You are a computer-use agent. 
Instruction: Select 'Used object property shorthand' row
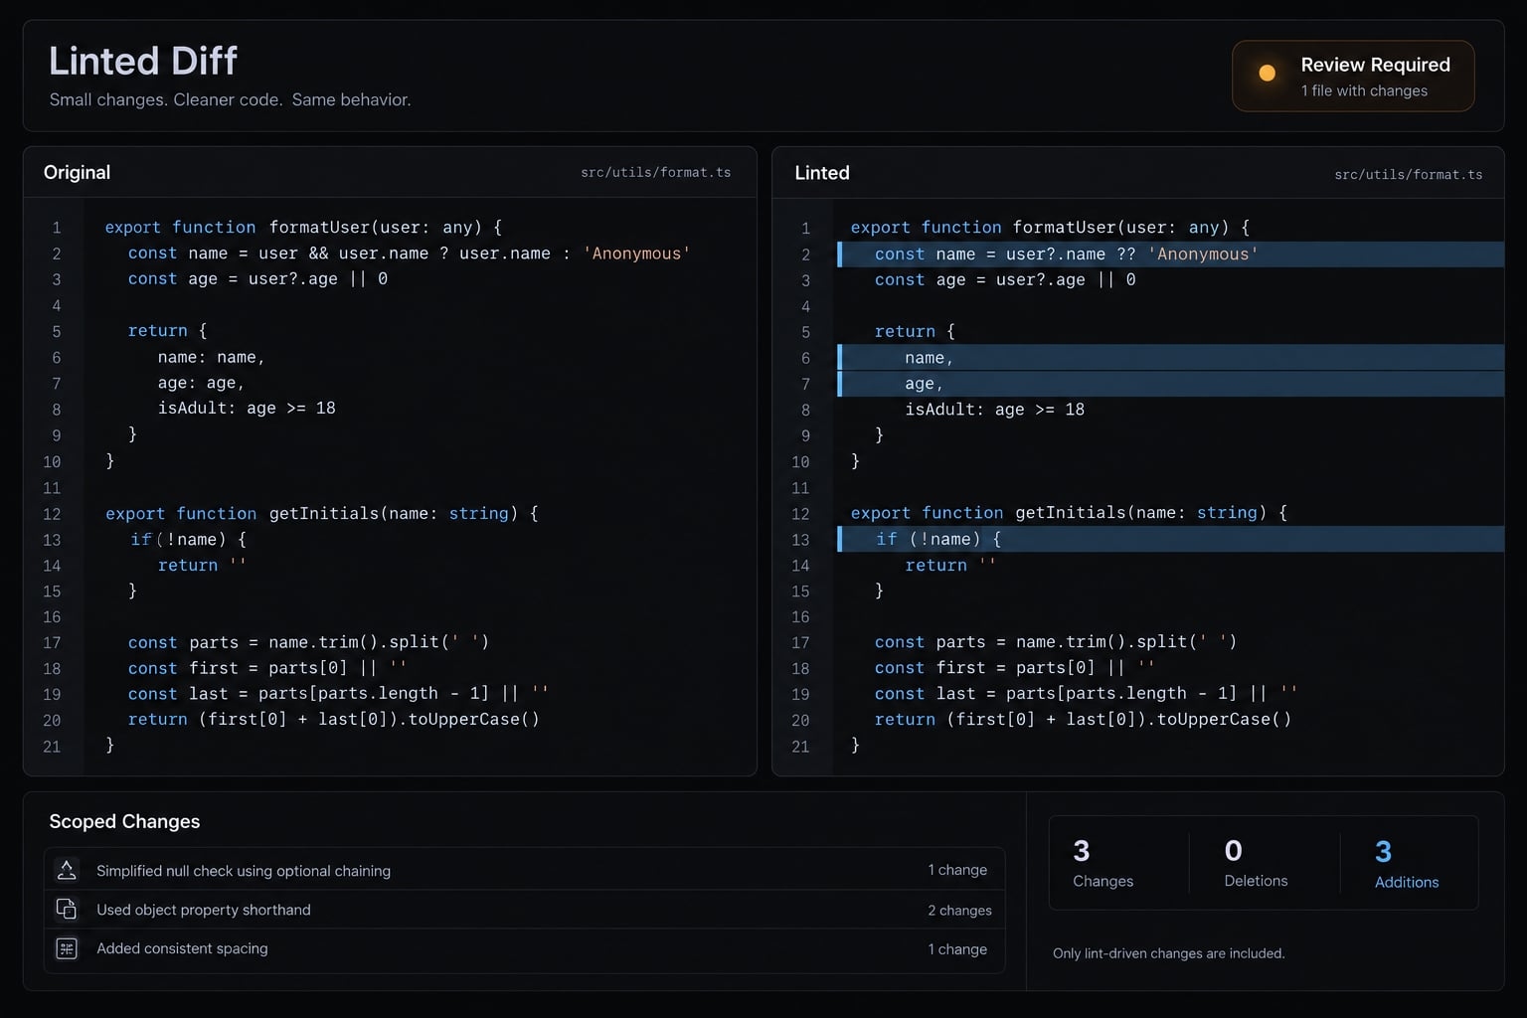click(524, 910)
